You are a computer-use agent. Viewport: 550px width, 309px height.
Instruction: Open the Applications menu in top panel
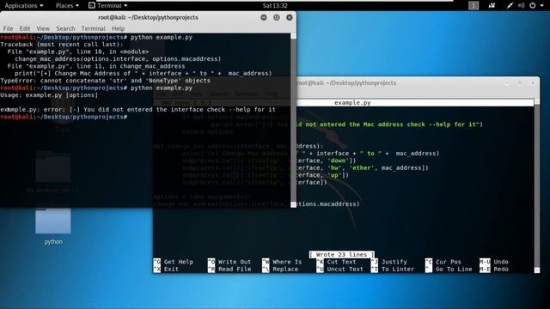pos(24,6)
